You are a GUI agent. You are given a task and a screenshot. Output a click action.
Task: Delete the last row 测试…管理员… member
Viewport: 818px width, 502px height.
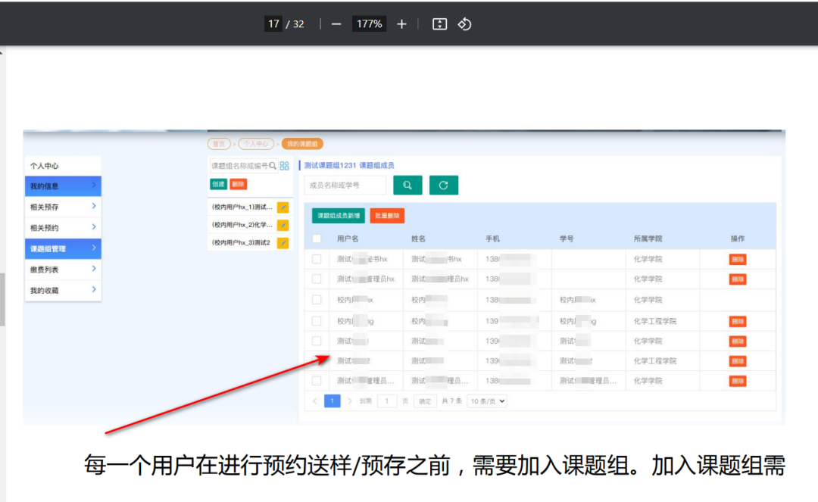click(738, 381)
